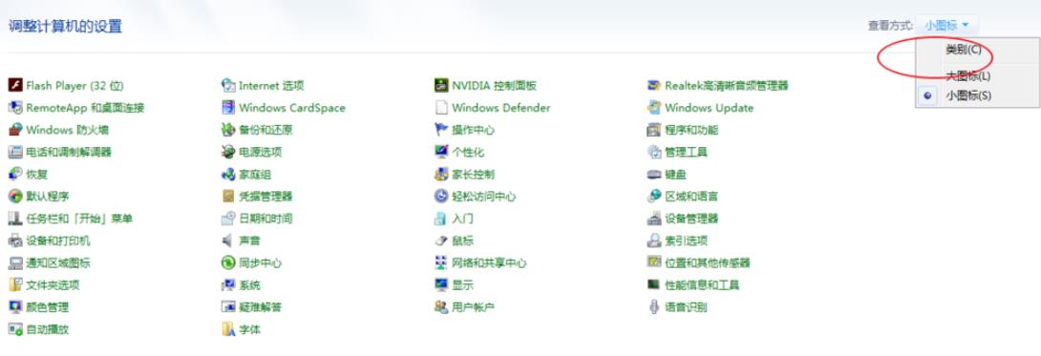Image resolution: width=1041 pixels, height=356 pixels.
Task: Click the 键盘 keyboard icon
Action: coord(654,175)
